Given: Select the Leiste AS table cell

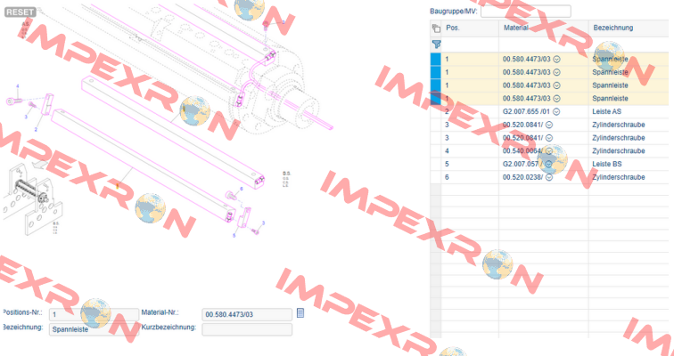Looking at the screenshot, I should click(x=606, y=111).
